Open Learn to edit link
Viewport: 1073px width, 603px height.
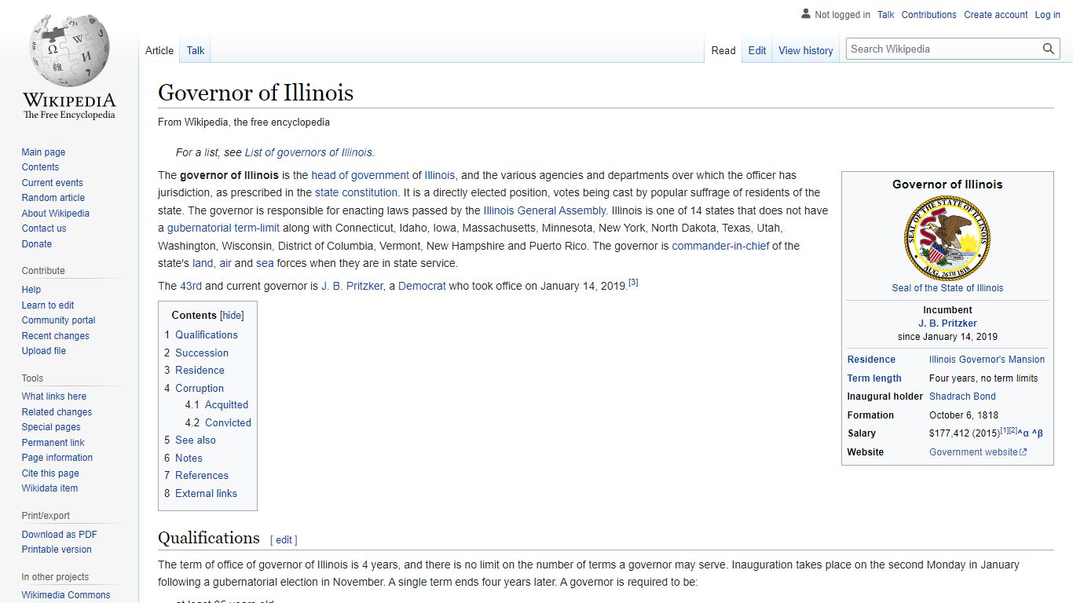48,305
